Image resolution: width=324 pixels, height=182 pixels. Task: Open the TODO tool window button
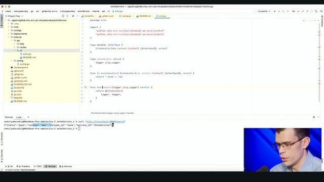37,166
